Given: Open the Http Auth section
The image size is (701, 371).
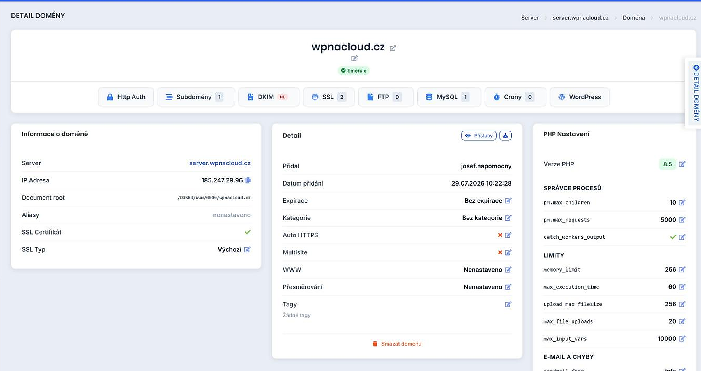Looking at the screenshot, I should [x=126, y=97].
